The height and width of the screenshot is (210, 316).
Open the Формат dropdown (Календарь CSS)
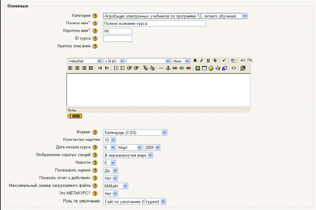(x=135, y=133)
